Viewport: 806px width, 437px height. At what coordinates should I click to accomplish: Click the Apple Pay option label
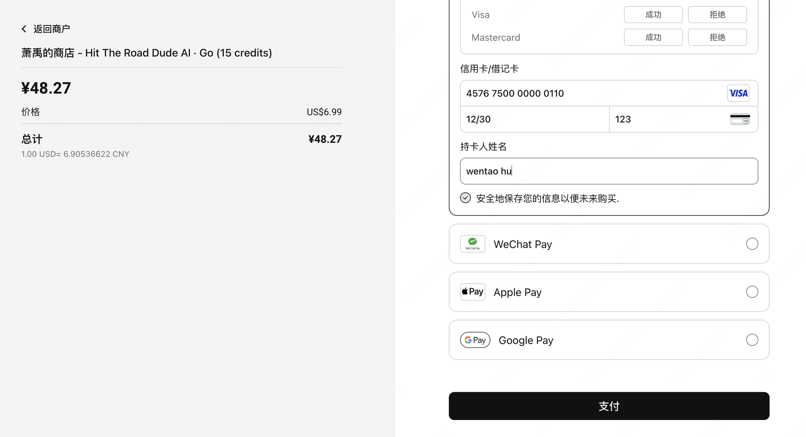click(x=517, y=292)
